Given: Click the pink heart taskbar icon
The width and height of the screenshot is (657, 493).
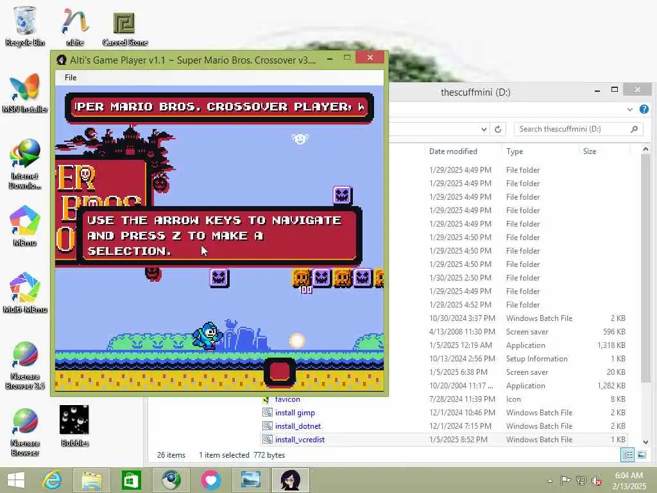Looking at the screenshot, I should [x=210, y=480].
